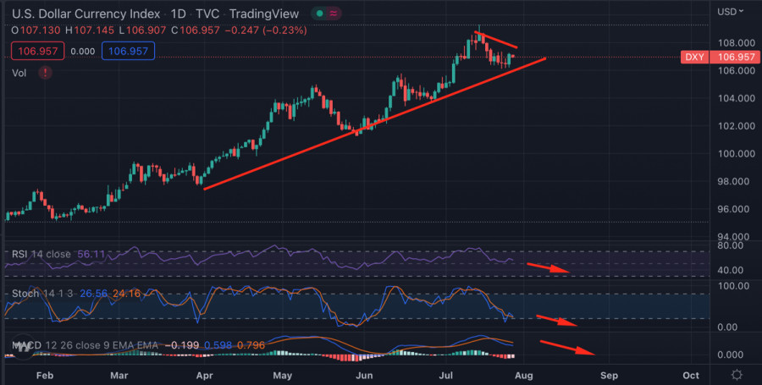
Task: Click the blue-bordered buy price 106.957 button
Action: 129,51
